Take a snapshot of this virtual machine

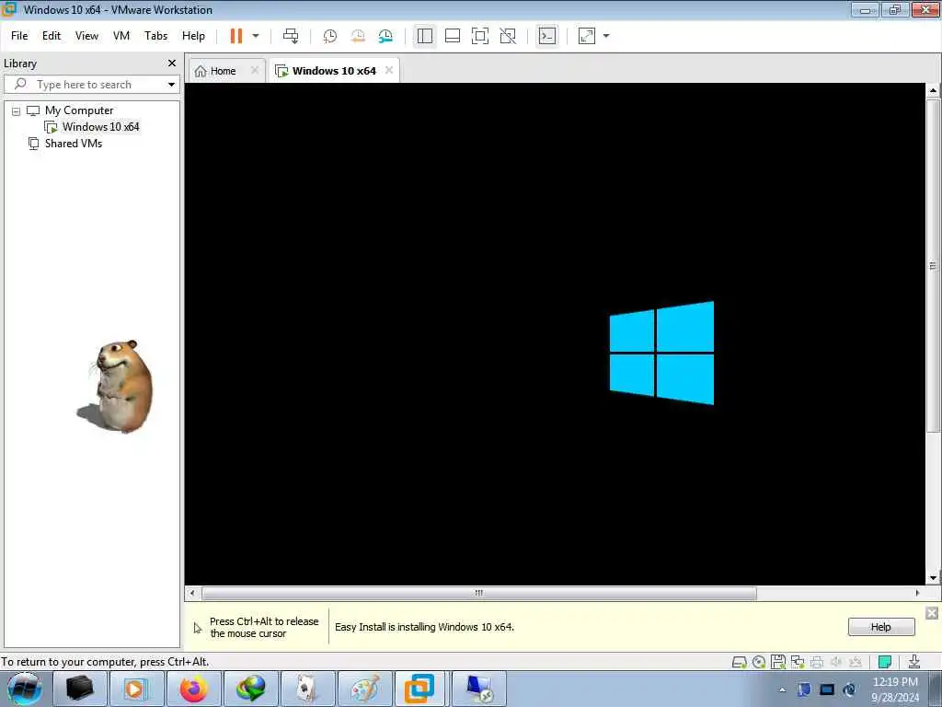click(x=330, y=36)
